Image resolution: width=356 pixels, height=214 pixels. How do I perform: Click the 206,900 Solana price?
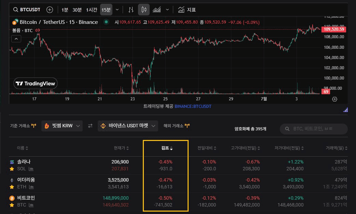click(x=120, y=162)
